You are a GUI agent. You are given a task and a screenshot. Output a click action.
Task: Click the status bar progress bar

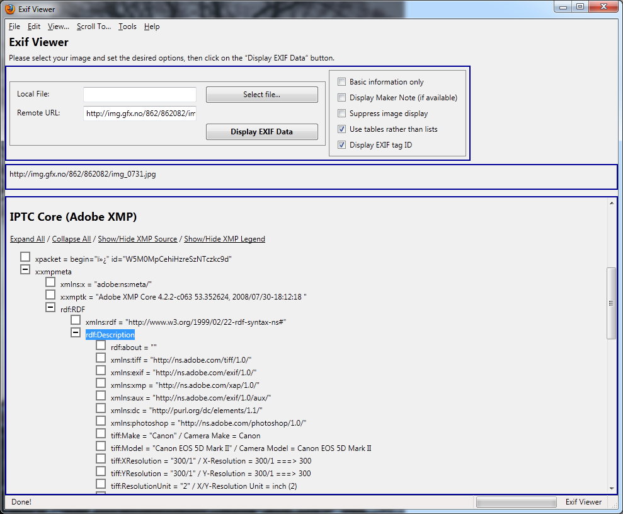coord(516,502)
